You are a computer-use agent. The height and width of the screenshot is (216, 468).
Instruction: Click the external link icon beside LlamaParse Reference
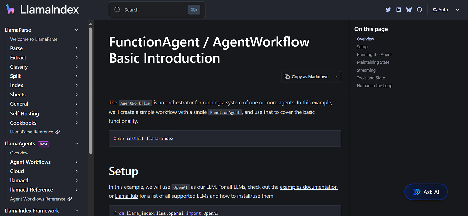pyautogui.click(x=58, y=132)
